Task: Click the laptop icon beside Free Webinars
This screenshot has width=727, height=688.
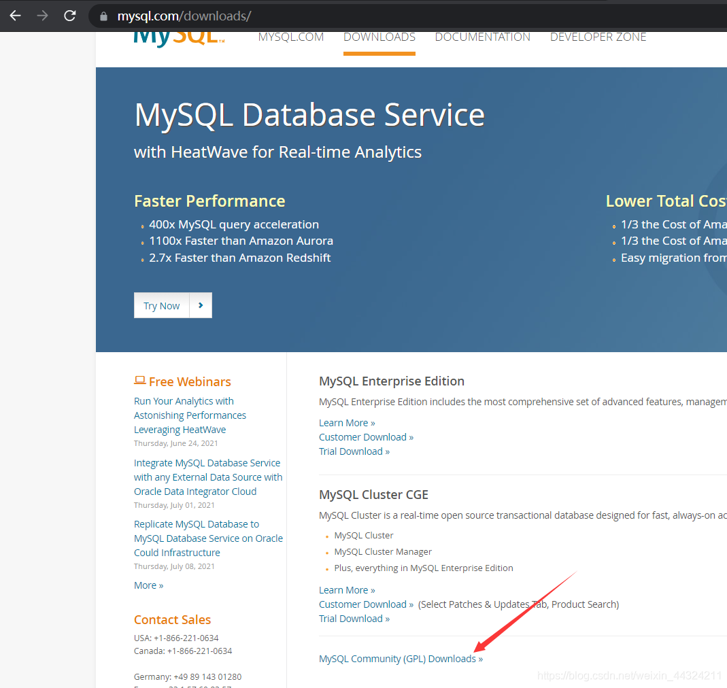Action: (x=139, y=380)
